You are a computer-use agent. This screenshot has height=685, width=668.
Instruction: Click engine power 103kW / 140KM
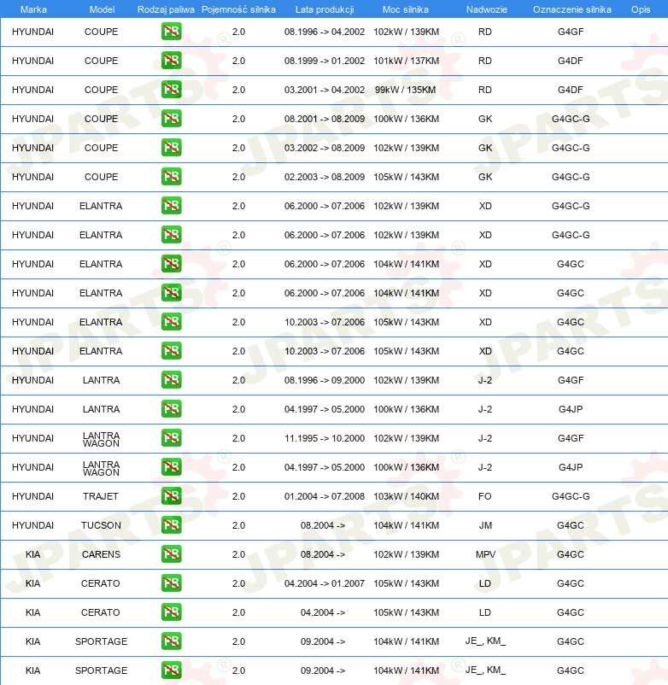click(406, 496)
